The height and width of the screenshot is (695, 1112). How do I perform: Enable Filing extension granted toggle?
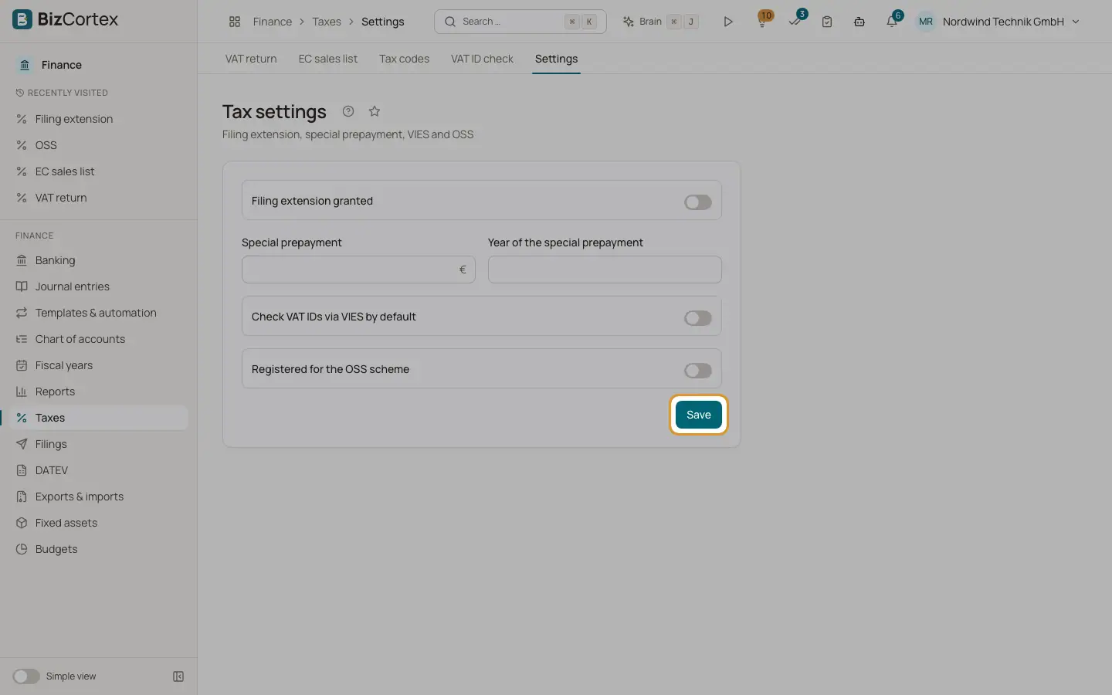coord(698,202)
